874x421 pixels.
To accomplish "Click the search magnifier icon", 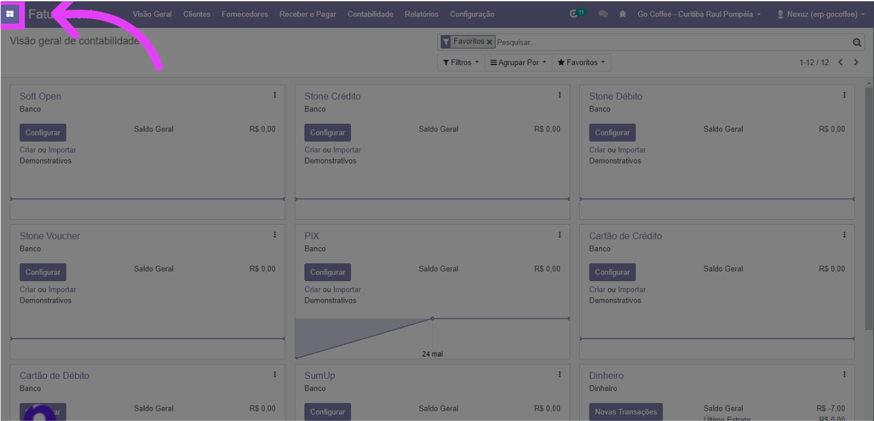I will [857, 43].
